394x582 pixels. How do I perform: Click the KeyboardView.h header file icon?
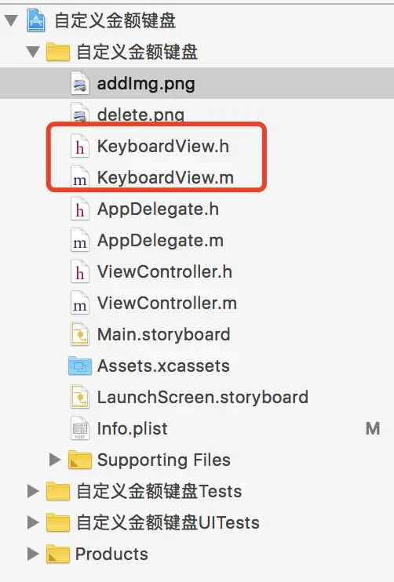(x=80, y=146)
